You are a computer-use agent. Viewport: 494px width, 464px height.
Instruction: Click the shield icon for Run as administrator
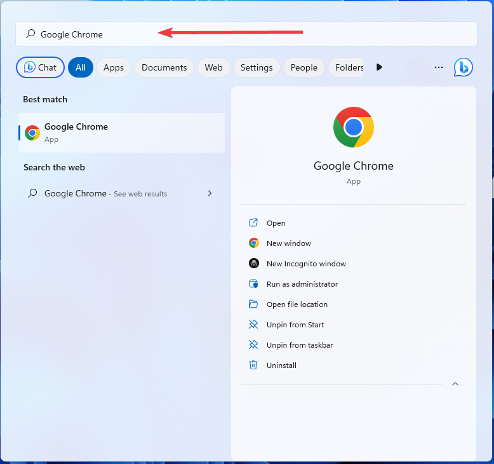tap(253, 283)
